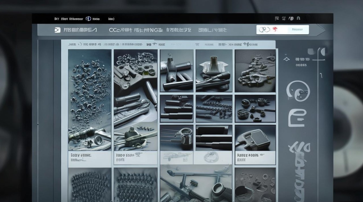This screenshot has width=363, height=202.
Task: Click the red icon inside the white header box
Action: click(x=275, y=29)
